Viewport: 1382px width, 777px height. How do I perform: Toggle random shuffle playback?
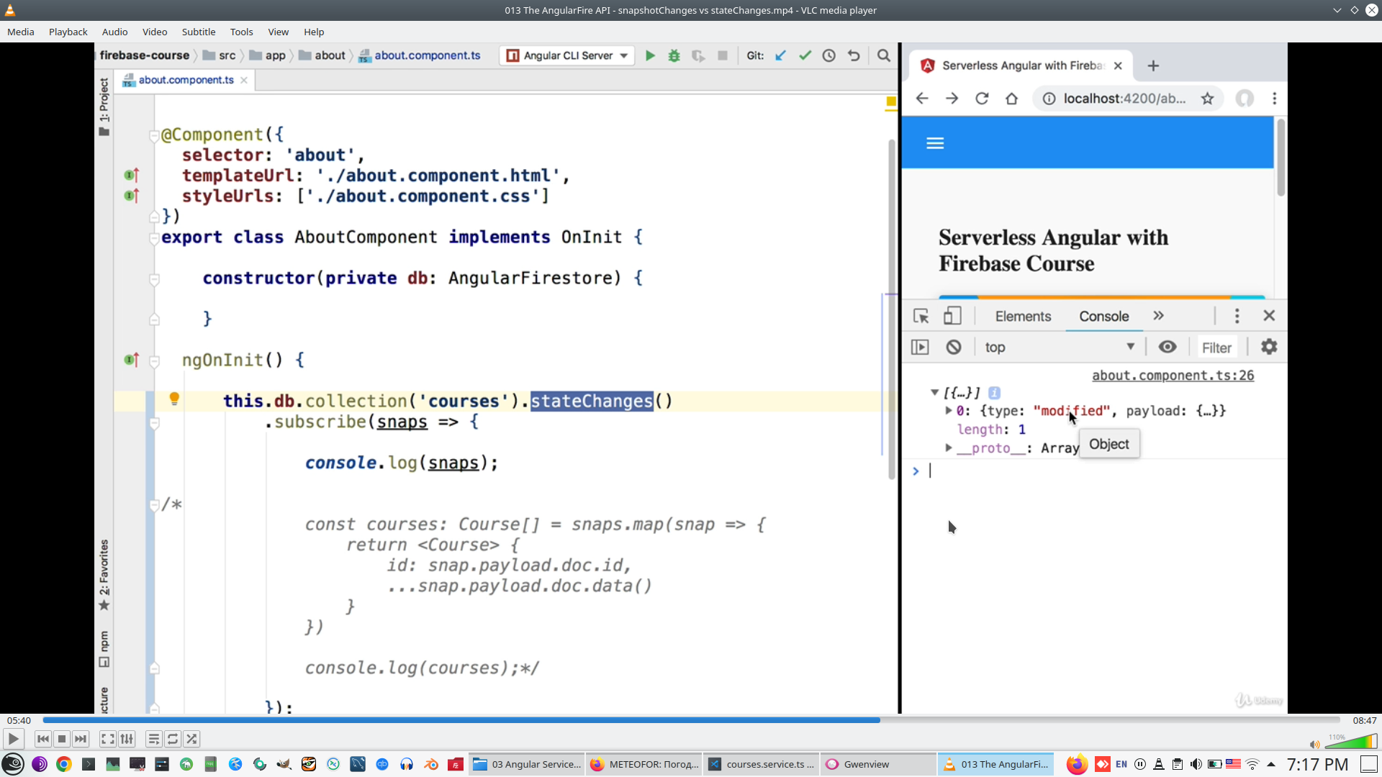191,739
